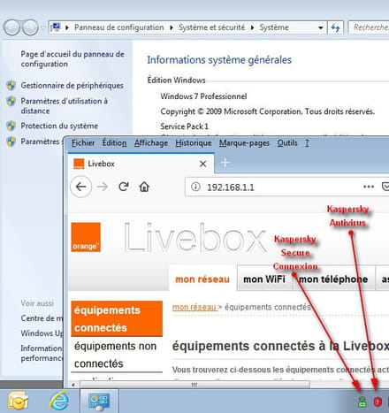Viewport: 389px width, 413px height.
Task: Click the Firefox back arrow button
Action: [81, 187]
